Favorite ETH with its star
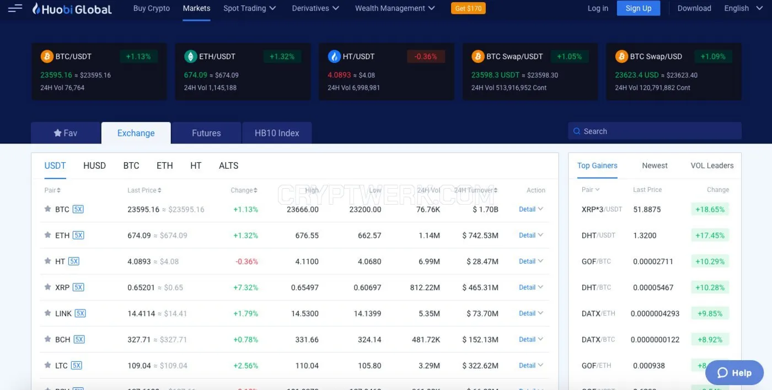The height and width of the screenshot is (390, 772). [48, 235]
